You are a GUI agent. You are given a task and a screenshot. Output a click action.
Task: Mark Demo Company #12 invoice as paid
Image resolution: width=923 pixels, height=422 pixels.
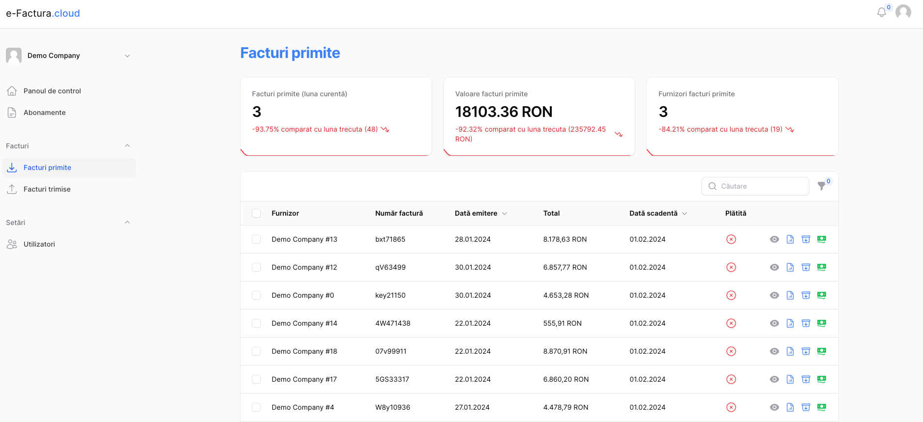822,267
